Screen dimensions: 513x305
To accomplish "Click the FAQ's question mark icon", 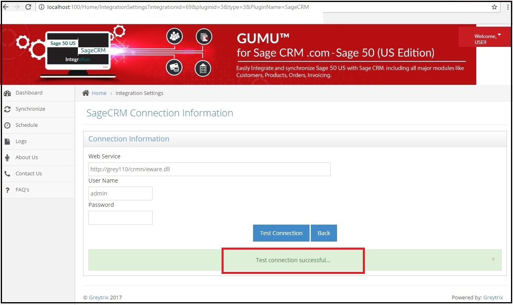I will [x=7, y=190].
